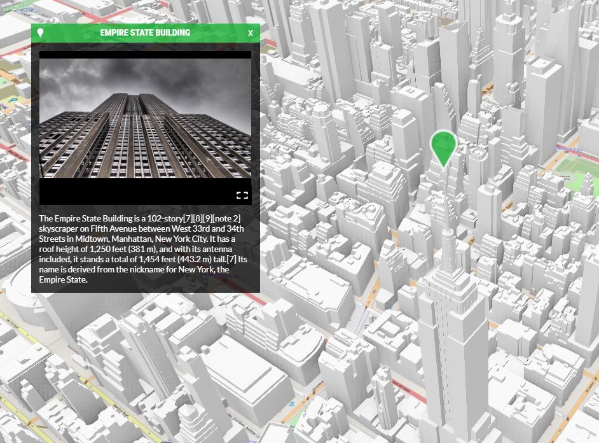The height and width of the screenshot is (443, 599).
Task: Click the location pin icon in popup header
Action: click(40, 33)
